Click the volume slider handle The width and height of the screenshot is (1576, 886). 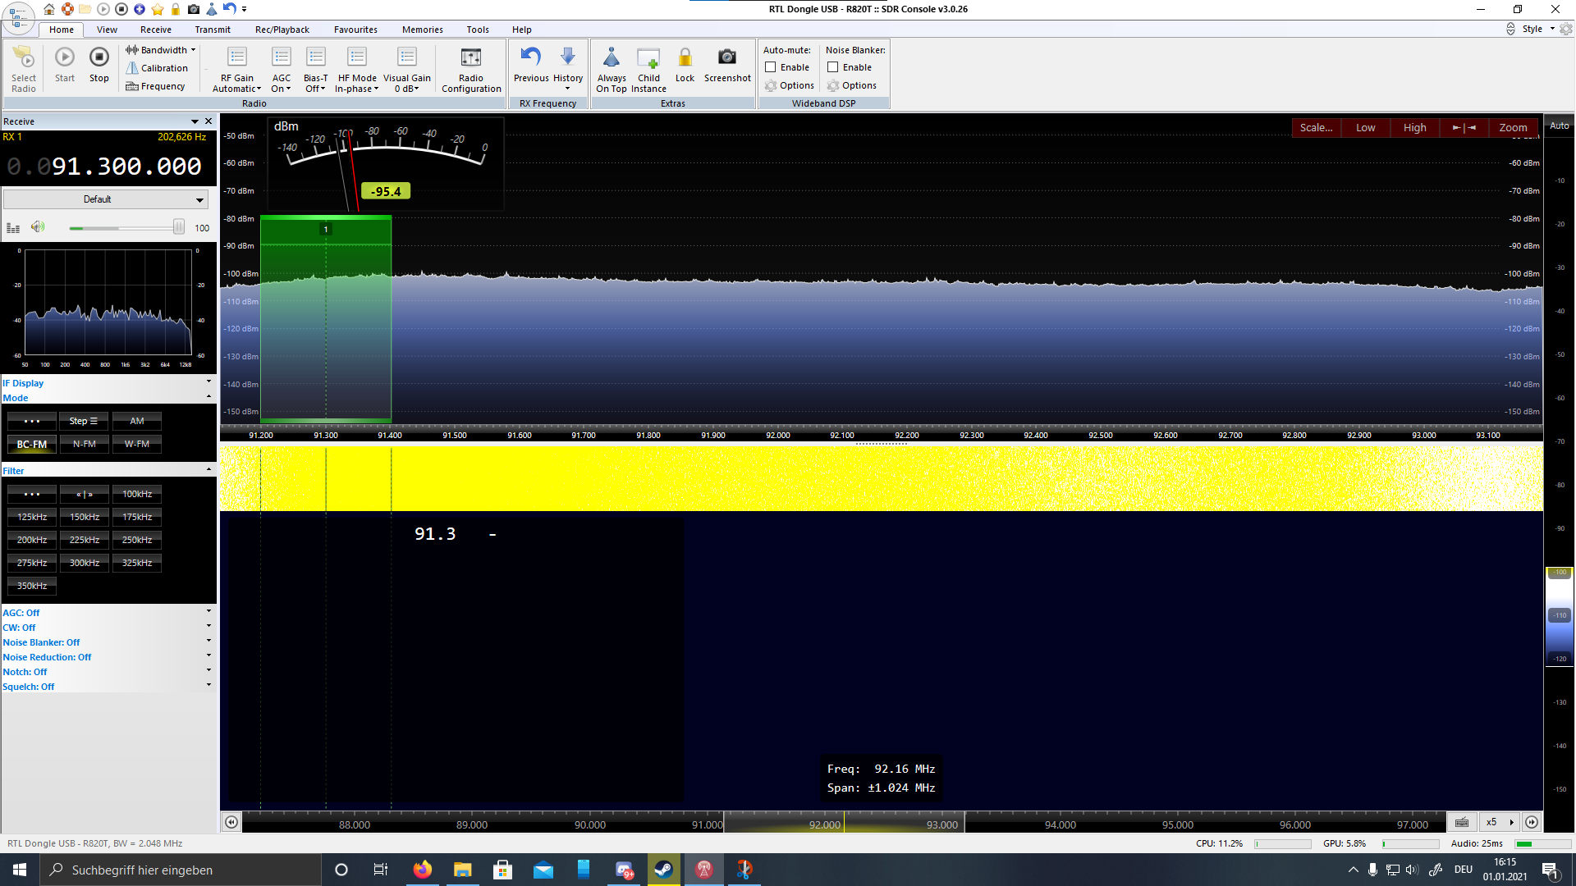(x=178, y=227)
